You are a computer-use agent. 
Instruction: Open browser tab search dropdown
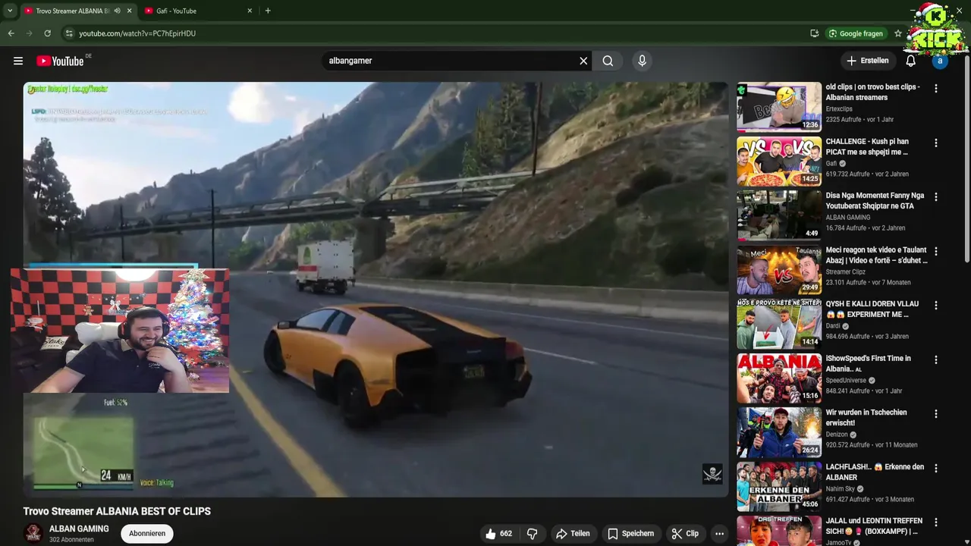pyautogui.click(x=9, y=11)
